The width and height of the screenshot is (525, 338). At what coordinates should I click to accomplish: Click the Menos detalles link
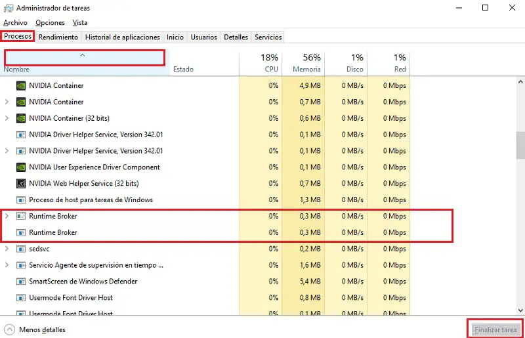pyautogui.click(x=42, y=329)
